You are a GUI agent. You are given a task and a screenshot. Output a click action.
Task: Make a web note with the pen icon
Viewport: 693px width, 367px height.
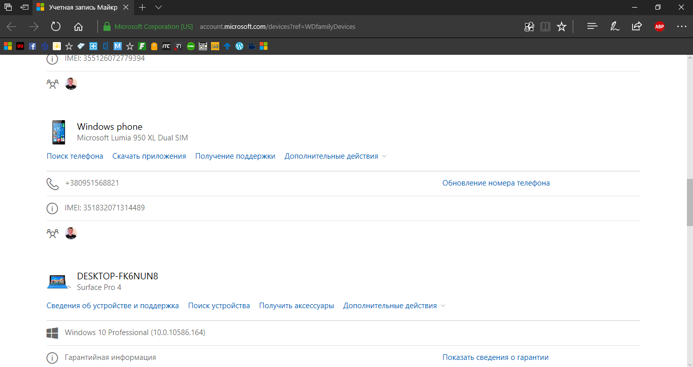(x=614, y=26)
